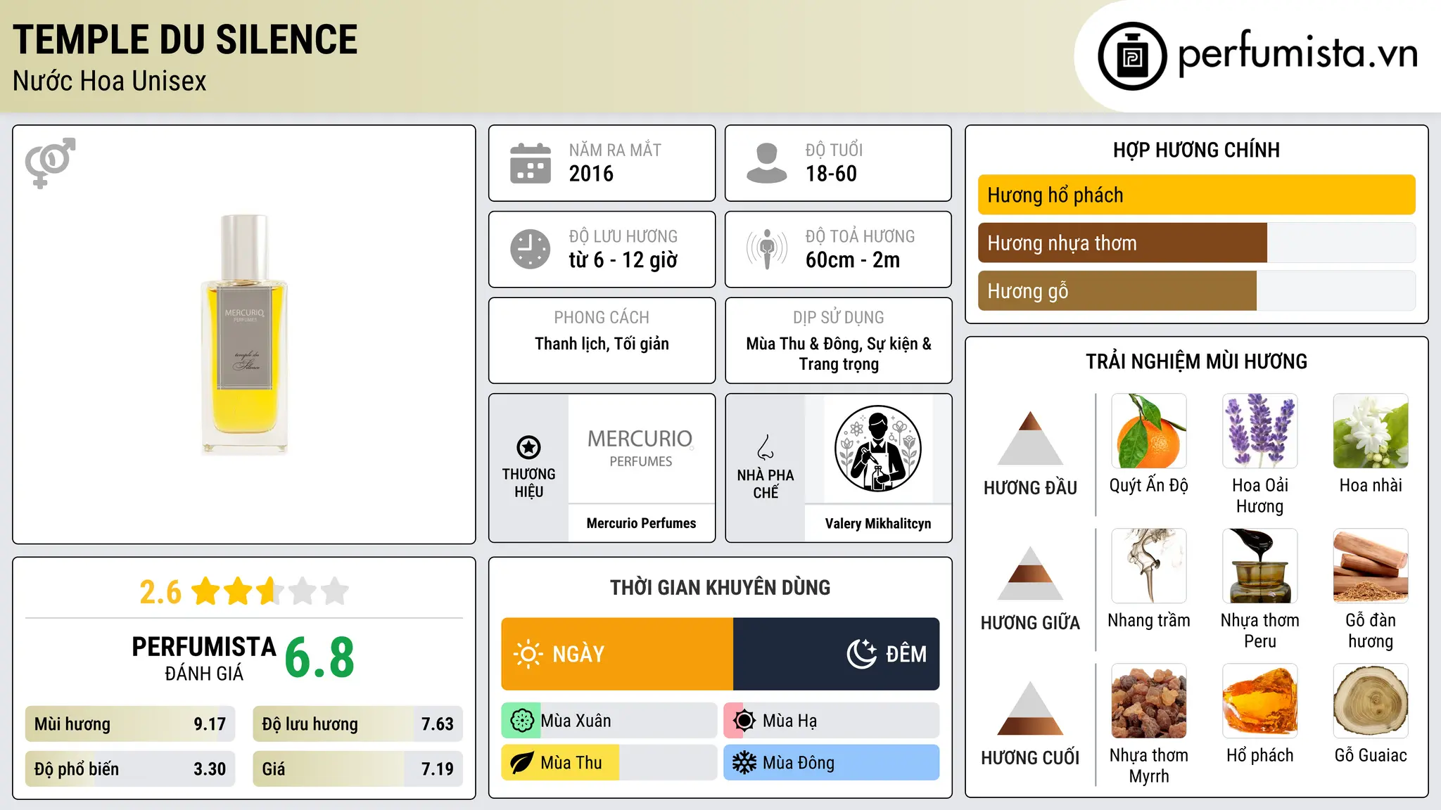Open the Mercurio Perfumes brand logo
Viewport: 1441px width, 810px height.
pos(641,449)
